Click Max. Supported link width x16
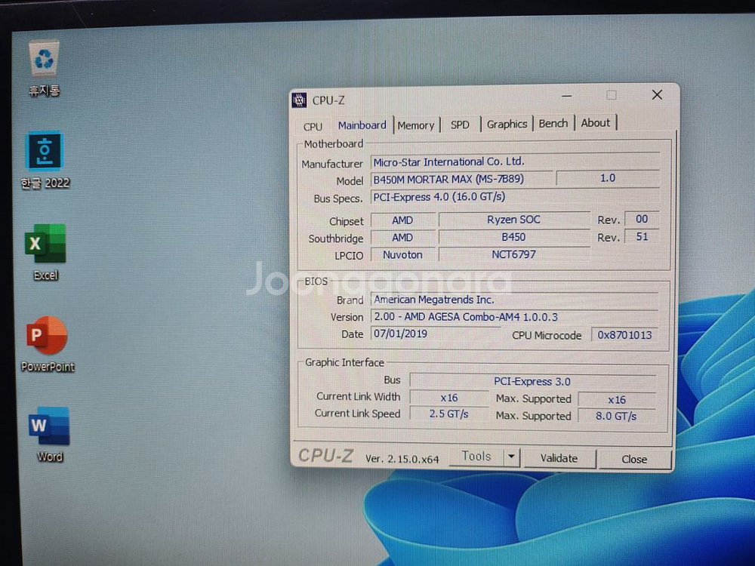Image resolution: width=755 pixels, height=566 pixels. point(617,399)
